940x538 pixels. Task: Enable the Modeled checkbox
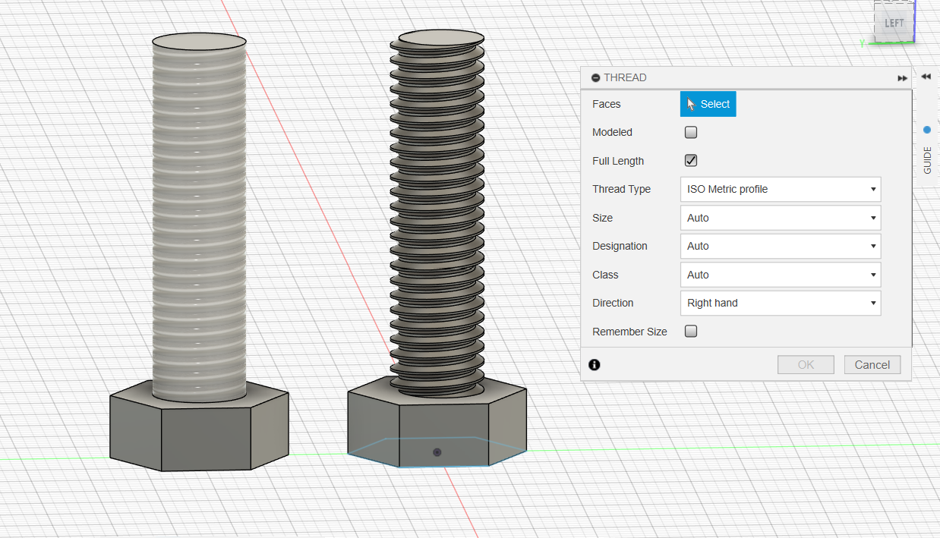pos(691,132)
